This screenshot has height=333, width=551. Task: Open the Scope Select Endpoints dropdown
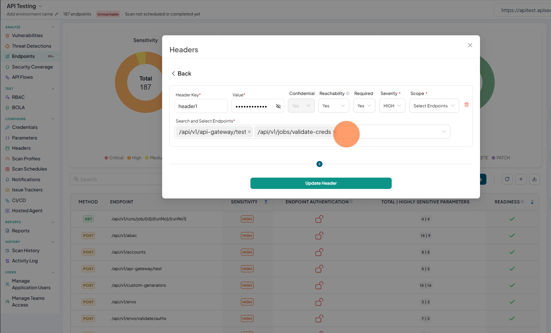434,106
